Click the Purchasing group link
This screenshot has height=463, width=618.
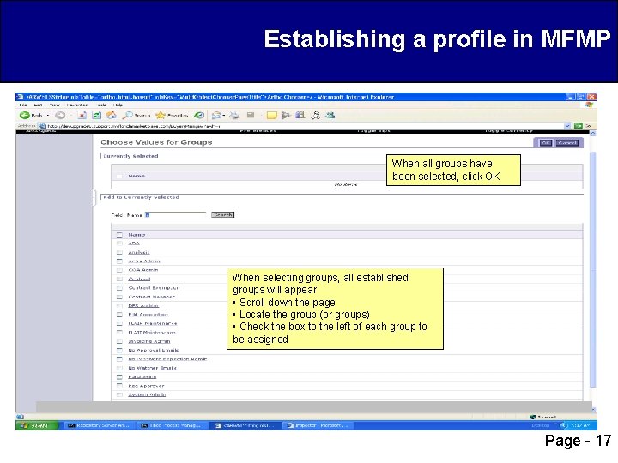click(x=142, y=376)
